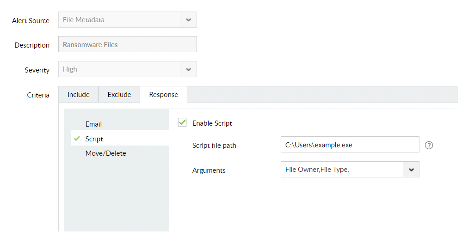Screen dimensions: 462x249
Task: Open the Move/Delete response option
Action: [x=105, y=153]
